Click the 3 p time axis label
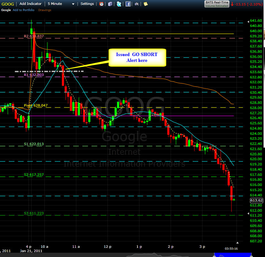 click(202, 247)
